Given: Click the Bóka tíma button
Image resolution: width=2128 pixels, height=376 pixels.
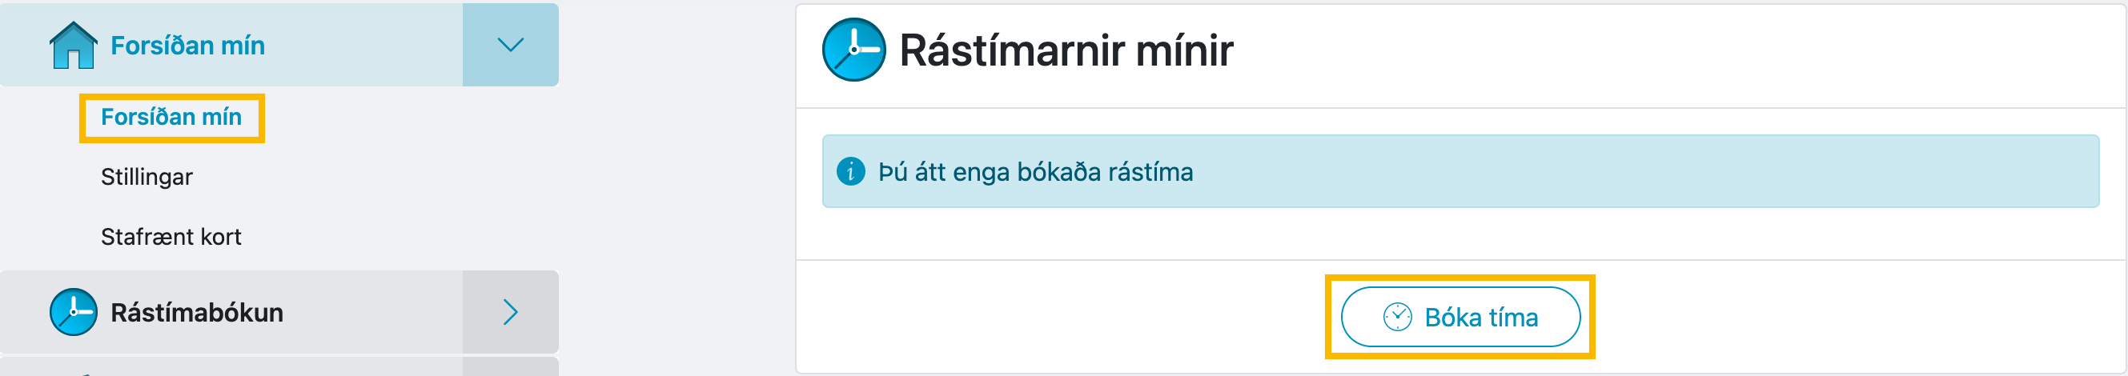Looking at the screenshot, I should tap(1459, 317).
